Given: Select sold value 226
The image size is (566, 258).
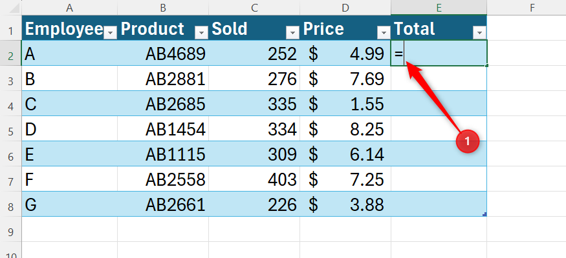Looking at the screenshot, I should 254,204.
